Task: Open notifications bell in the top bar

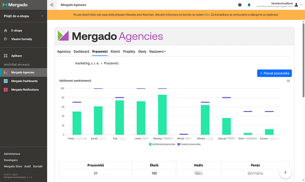Action: click(249, 5)
